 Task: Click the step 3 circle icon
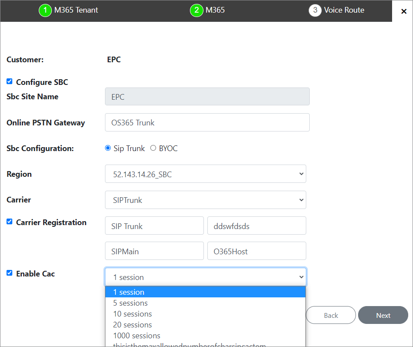(315, 10)
